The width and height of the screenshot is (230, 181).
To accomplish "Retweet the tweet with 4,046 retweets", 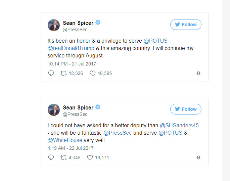I will pos(63,157).
